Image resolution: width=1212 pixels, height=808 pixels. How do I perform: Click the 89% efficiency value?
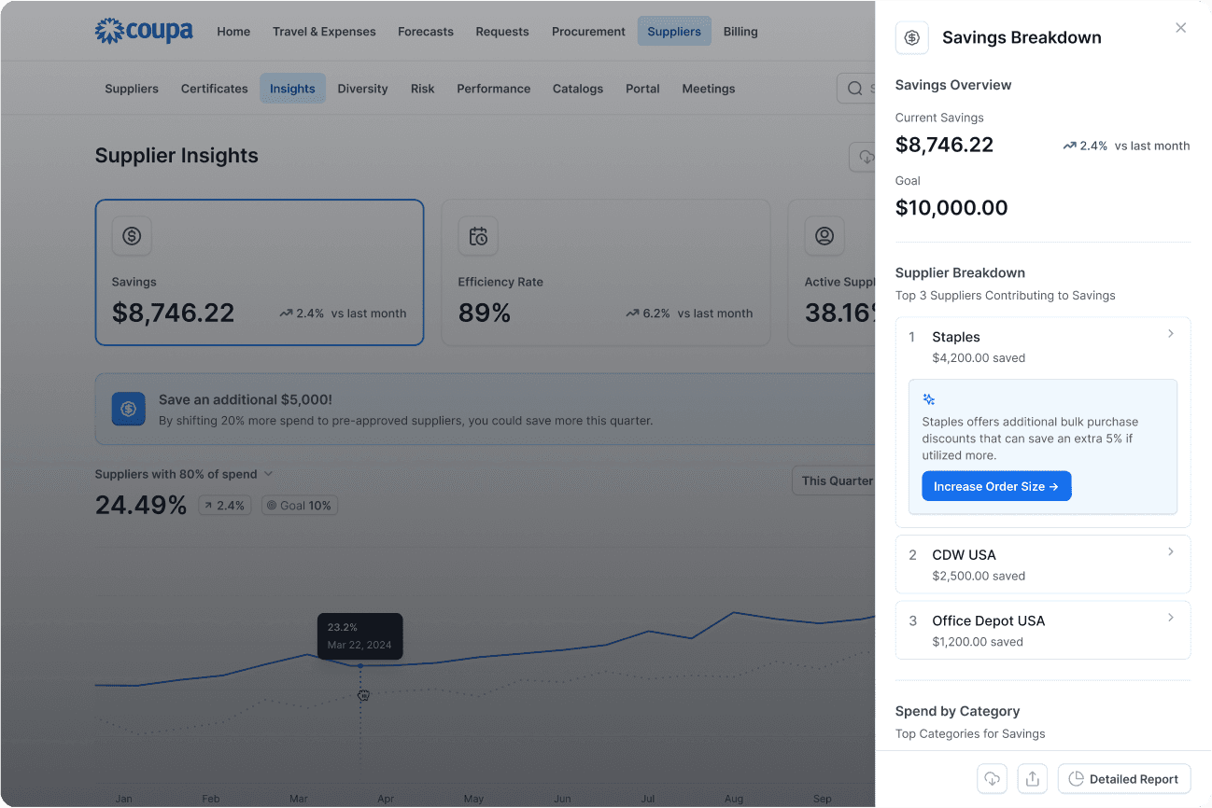coord(485,313)
